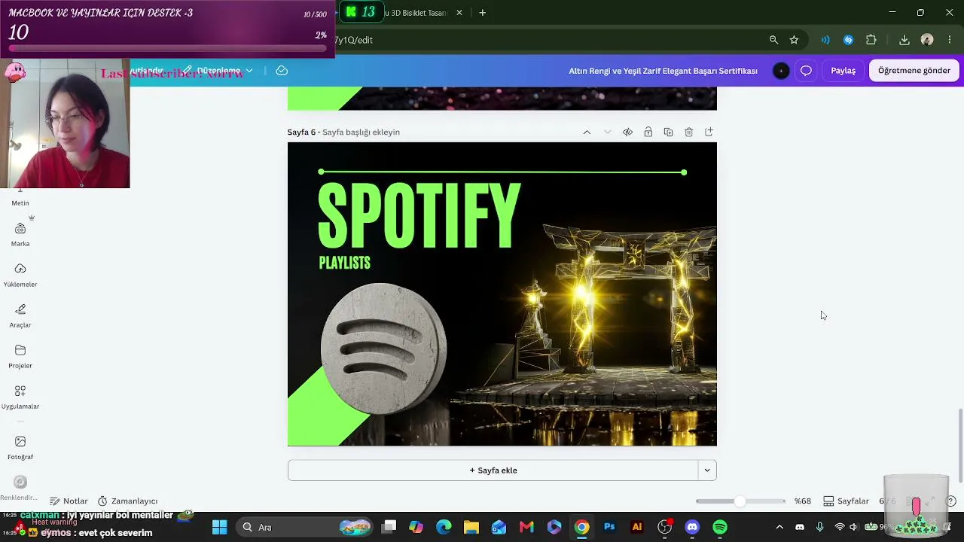964x542 pixels.
Task: Click the design title Altın Rengi ve Yeşil Zarif
Action: pyautogui.click(x=663, y=71)
